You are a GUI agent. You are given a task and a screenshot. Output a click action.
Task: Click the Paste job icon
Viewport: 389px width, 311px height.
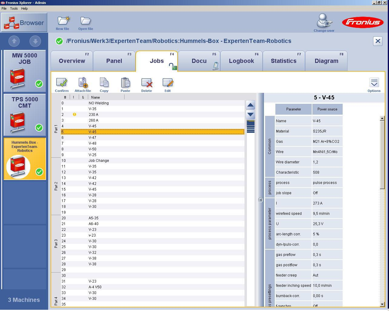coord(125,83)
